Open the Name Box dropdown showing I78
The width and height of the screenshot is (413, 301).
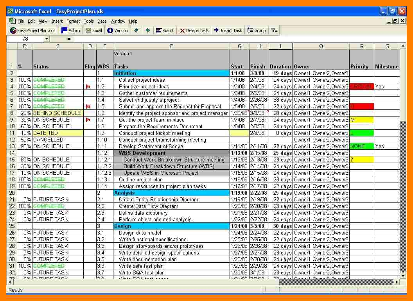[47, 39]
